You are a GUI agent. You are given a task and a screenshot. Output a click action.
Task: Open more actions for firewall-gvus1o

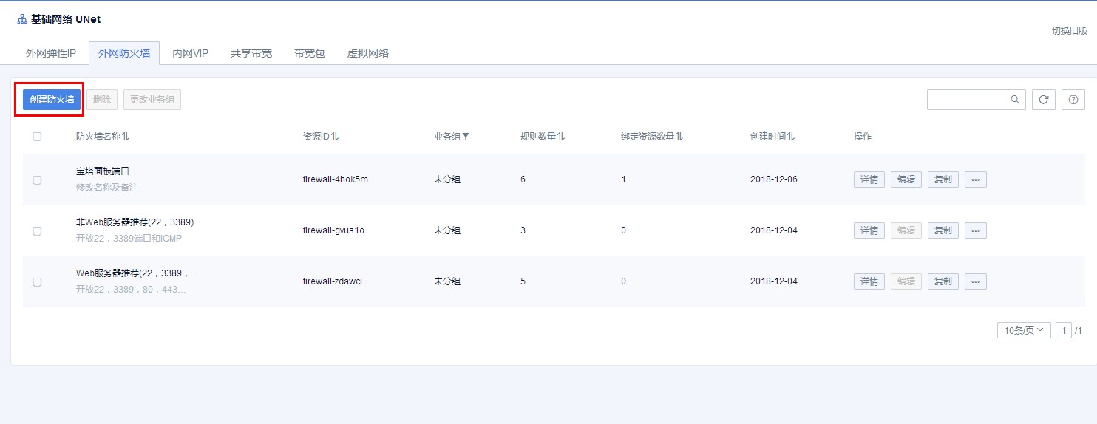tap(975, 230)
